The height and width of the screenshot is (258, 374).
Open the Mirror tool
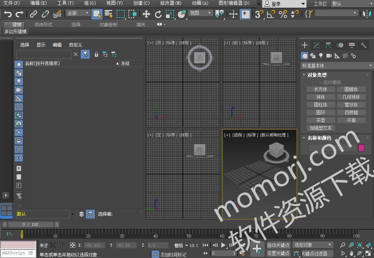pyautogui.click(x=367, y=14)
